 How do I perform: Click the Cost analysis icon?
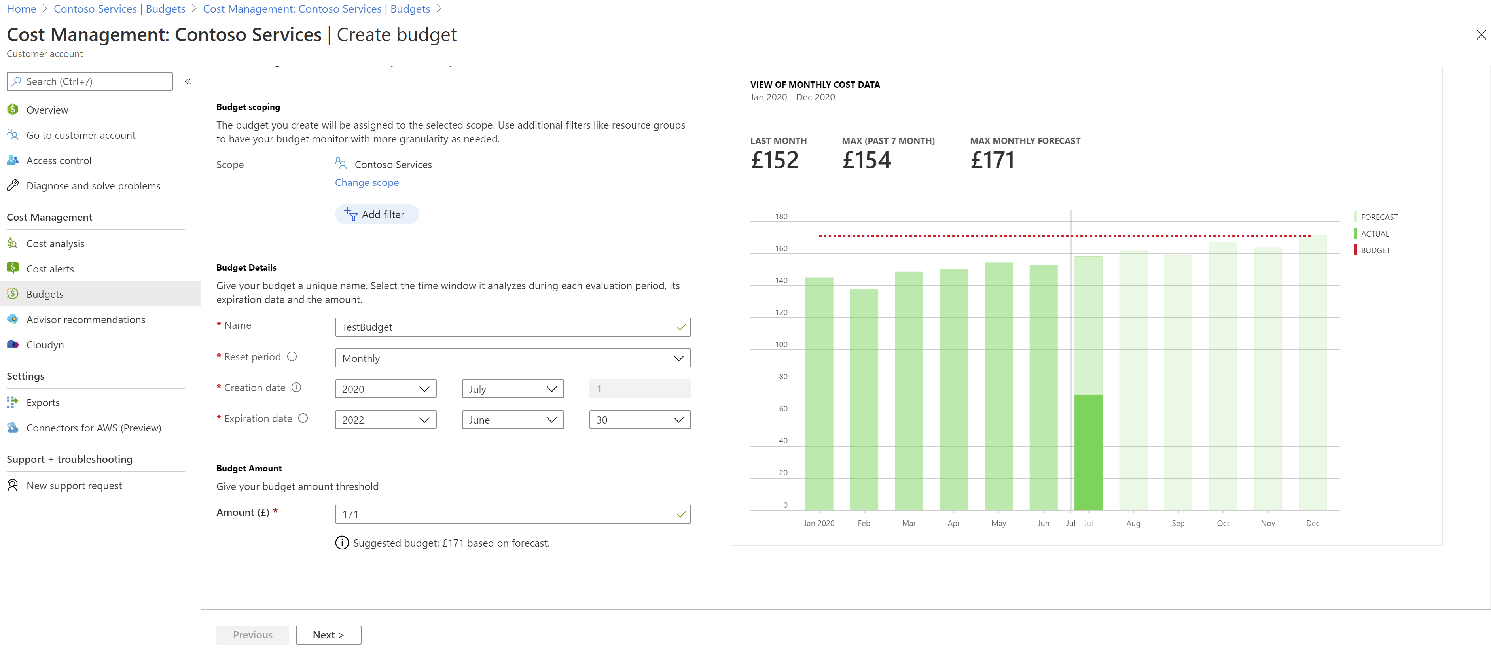tap(13, 244)
